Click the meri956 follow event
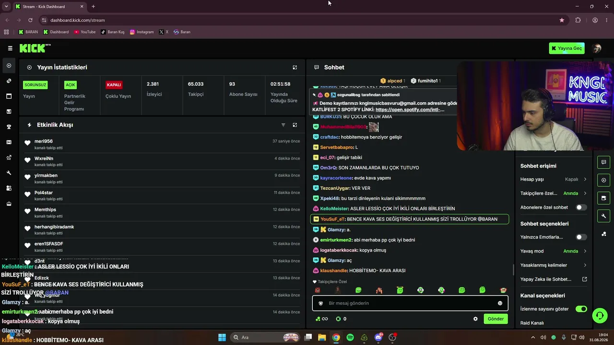The width and height of the screenshot is (614, 345). (x=162, y=144)
